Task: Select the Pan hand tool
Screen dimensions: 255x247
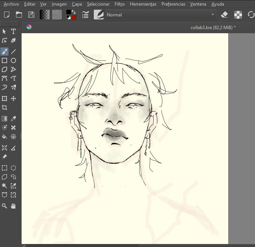Action: pos(13,206)
